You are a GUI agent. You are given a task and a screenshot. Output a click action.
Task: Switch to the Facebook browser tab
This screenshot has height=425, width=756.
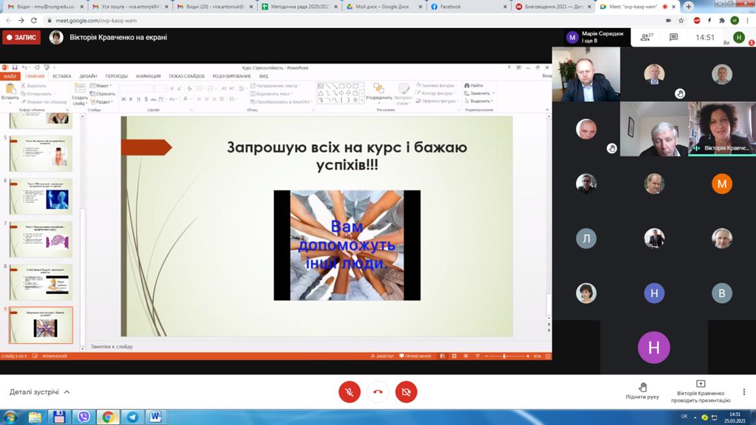tap(467, 6)
